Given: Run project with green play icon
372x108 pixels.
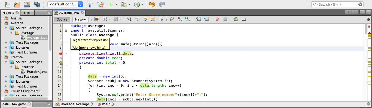Looking at the screenshot, I should (x=111, y=4).
